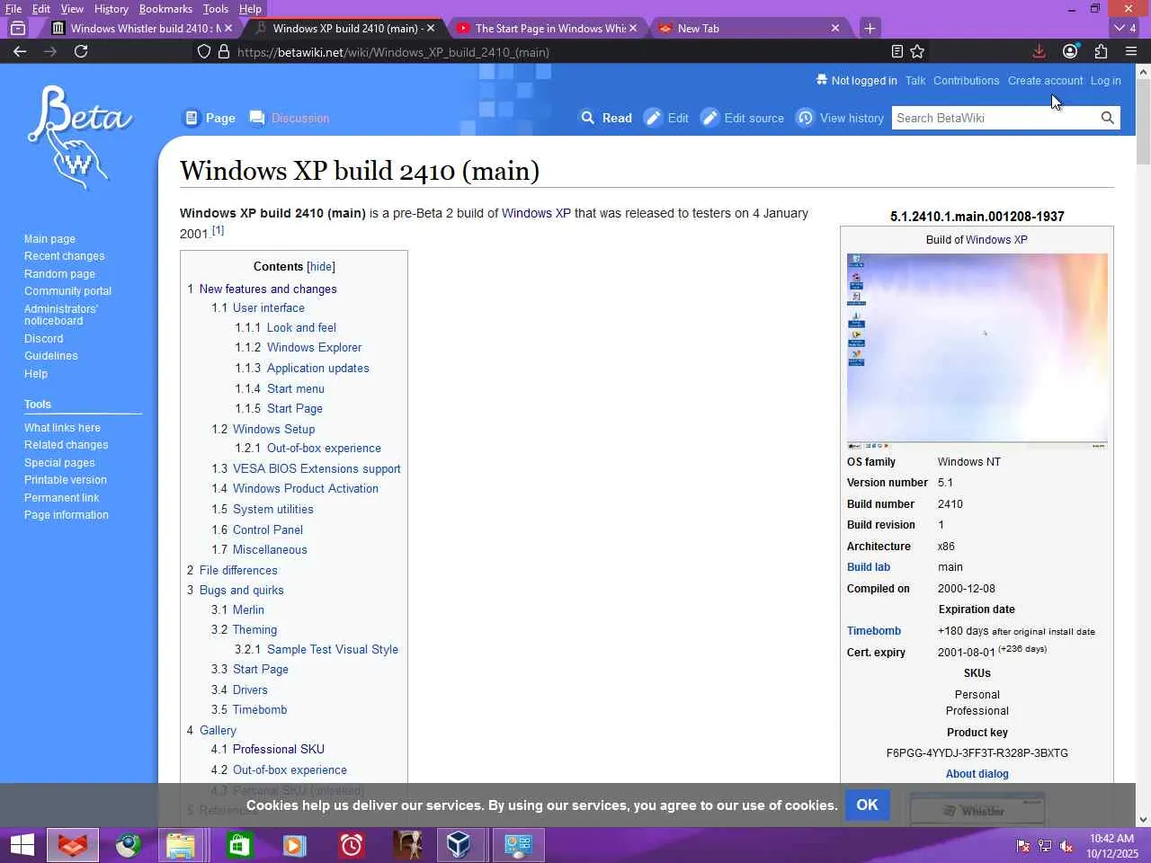This screenshot has height=863, width=1151.
Task: Launch the green Store icon in taskbar
Action: click(x=239, y=845)
